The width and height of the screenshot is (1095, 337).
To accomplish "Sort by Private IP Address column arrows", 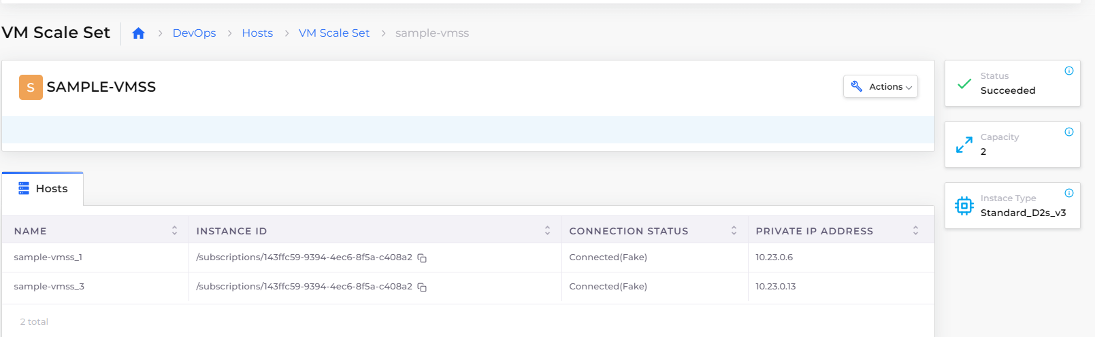I will coord(915,231).
